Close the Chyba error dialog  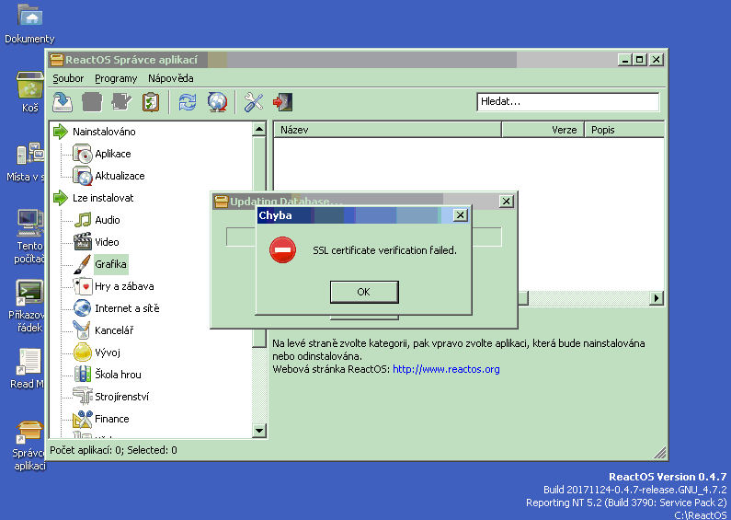pos(460,214)
